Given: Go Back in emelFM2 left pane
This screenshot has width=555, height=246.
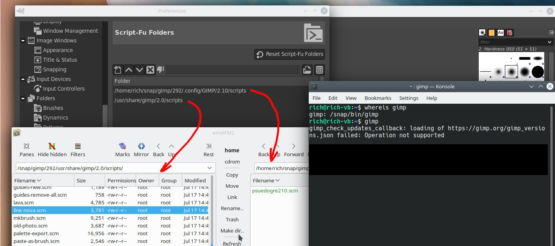Looking at the screenshot, I should [158, 150].
